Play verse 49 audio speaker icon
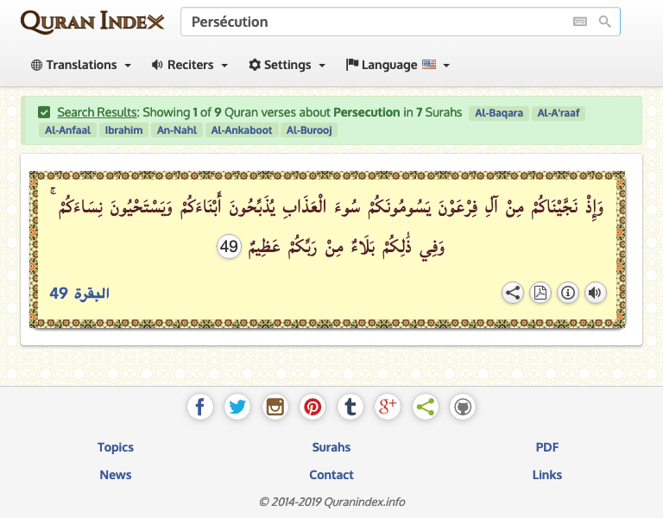 [x=596, y=293]
